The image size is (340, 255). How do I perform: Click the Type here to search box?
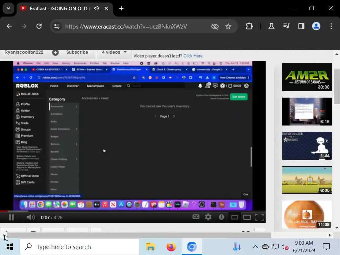click(80, 247)
